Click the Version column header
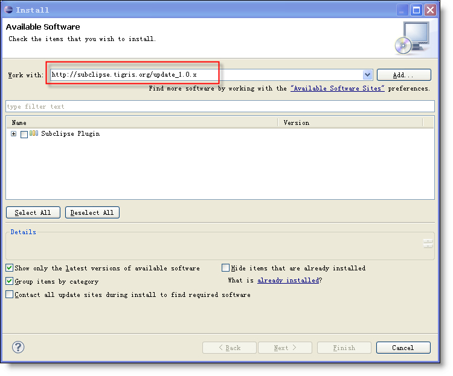The height and width of the screenshot is (376, 453). [352, 123]
